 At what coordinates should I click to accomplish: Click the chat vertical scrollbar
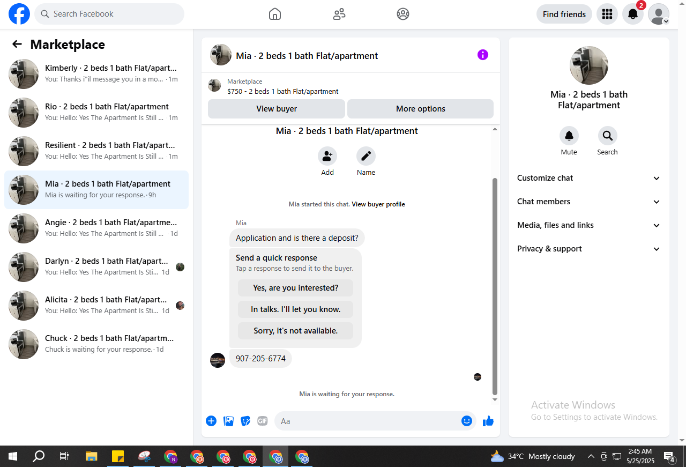tap(495, 287)
